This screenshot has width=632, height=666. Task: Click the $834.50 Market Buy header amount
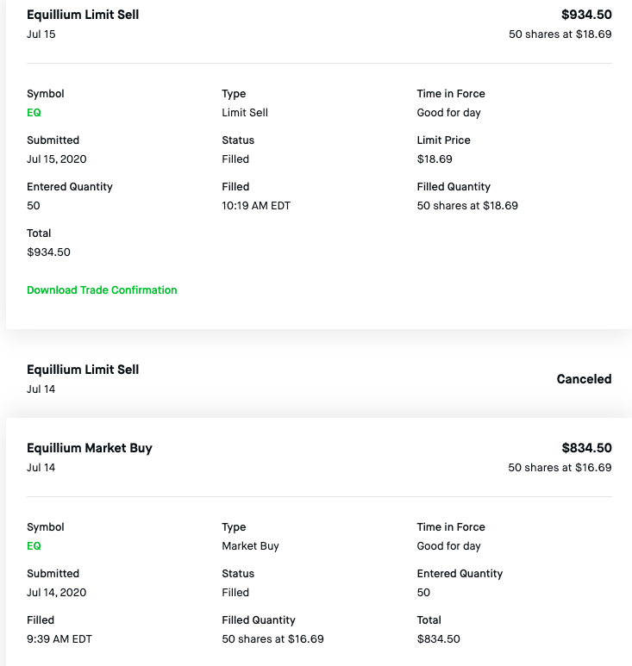[586, 448]
